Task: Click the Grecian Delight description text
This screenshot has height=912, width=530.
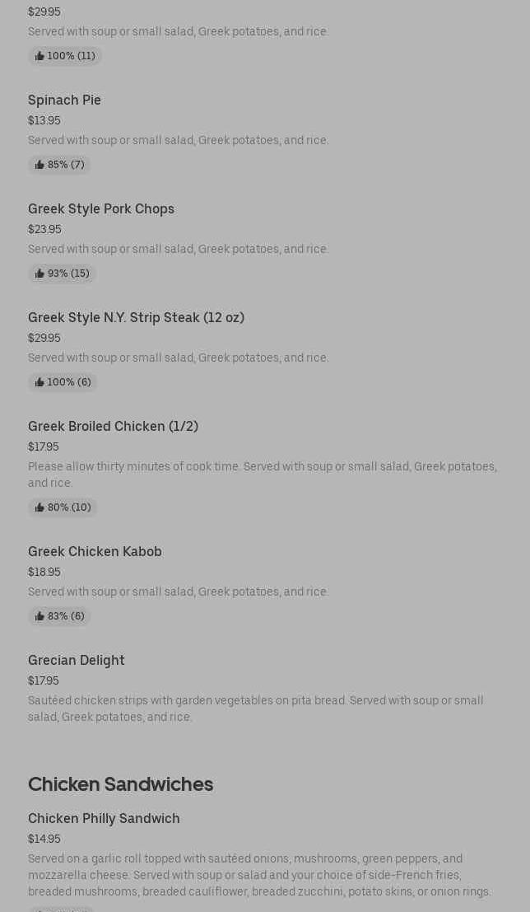Action: (x=255, y=709)
